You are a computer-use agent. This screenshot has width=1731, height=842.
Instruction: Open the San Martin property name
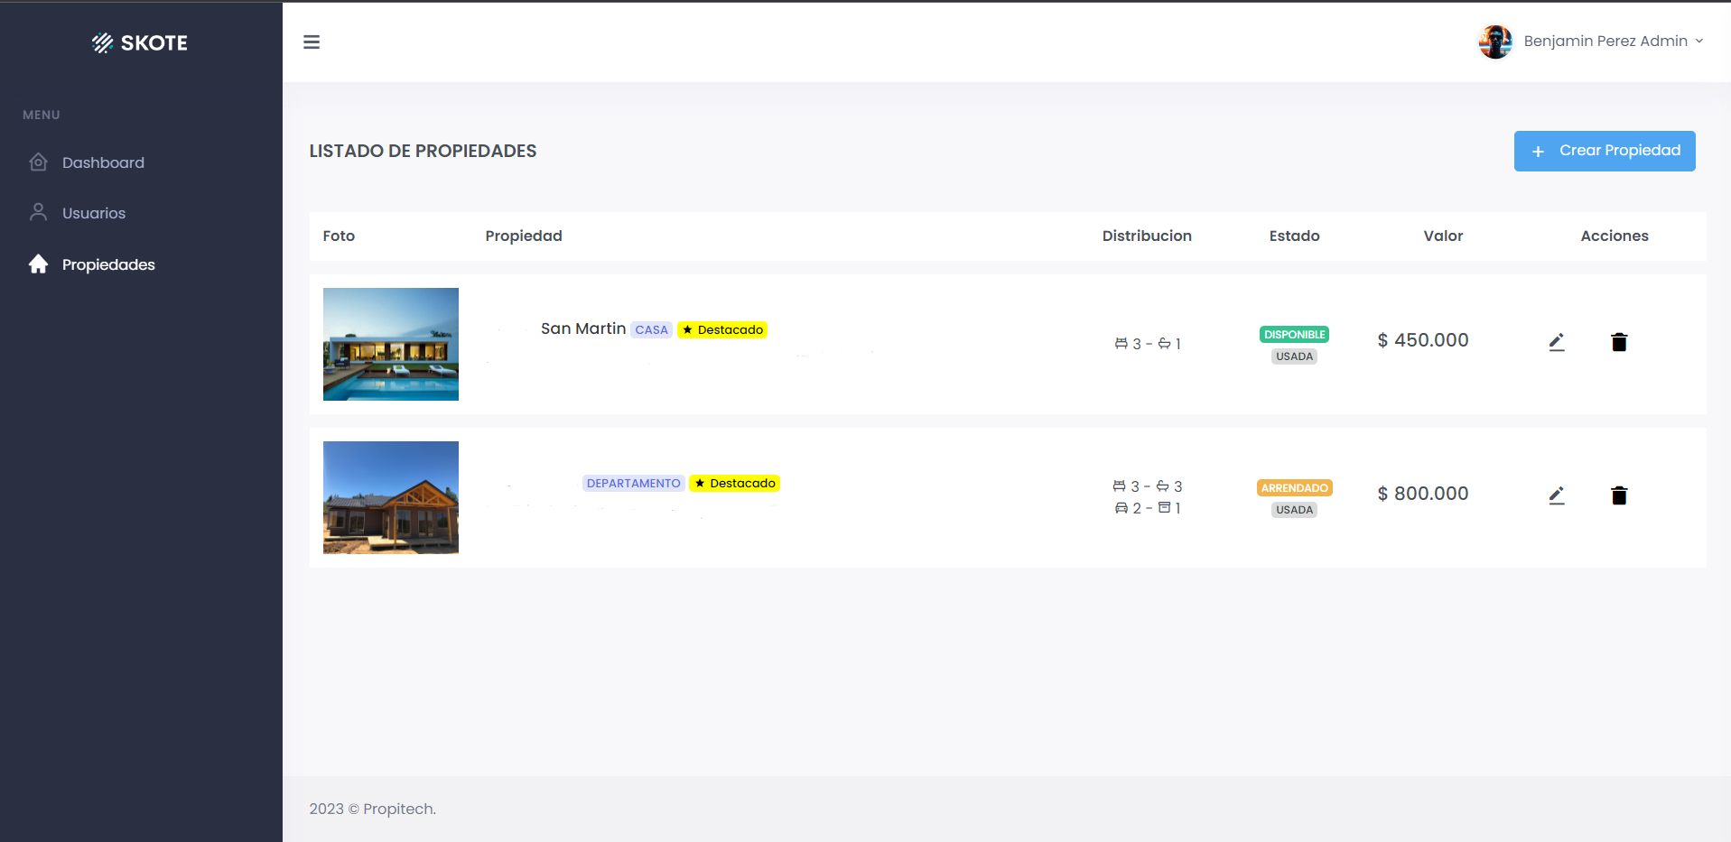[x=582, y=328]
